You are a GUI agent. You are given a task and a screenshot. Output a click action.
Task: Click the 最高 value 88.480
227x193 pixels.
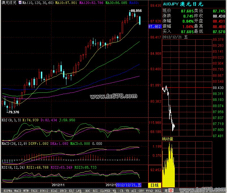pos(219,27)
